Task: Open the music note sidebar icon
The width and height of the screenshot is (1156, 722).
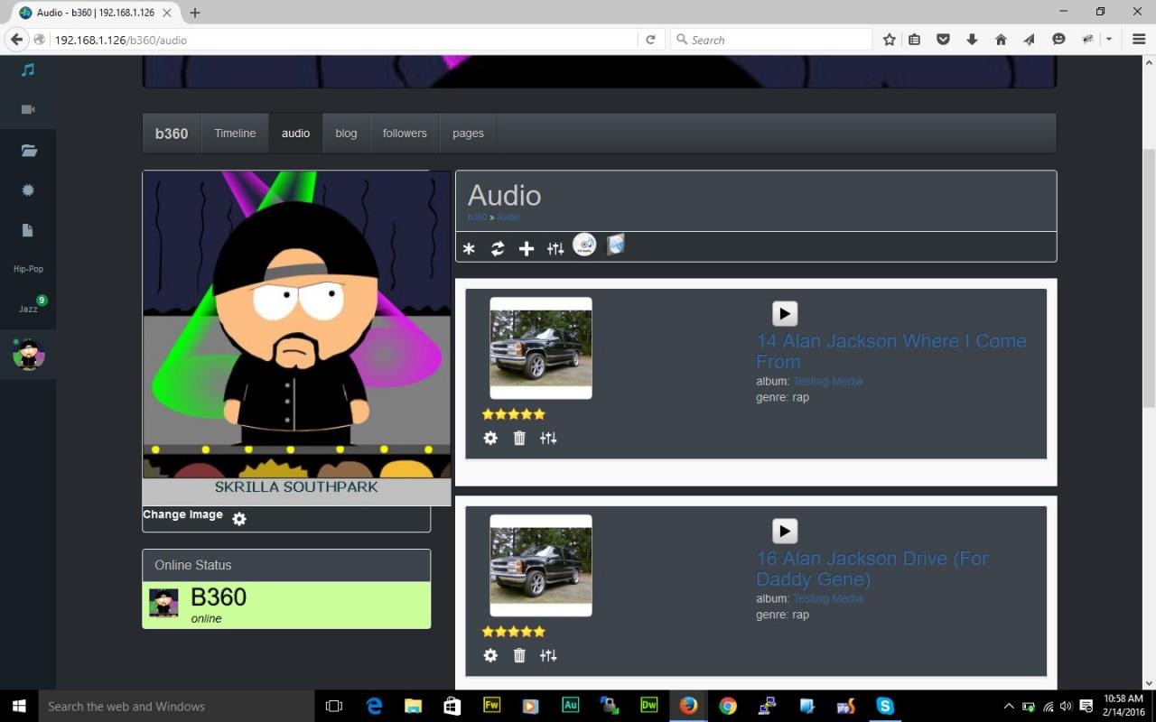Action: click(x=28, y=69)
